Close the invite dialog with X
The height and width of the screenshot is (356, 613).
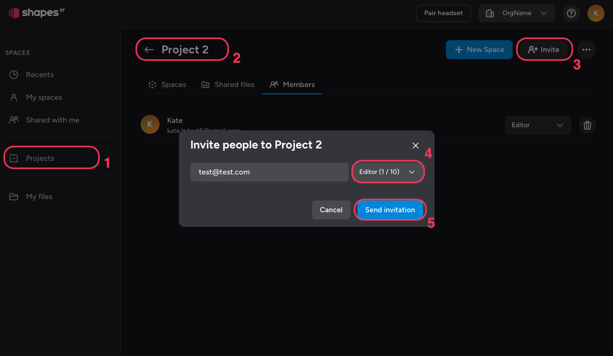[x=416, y=146]
